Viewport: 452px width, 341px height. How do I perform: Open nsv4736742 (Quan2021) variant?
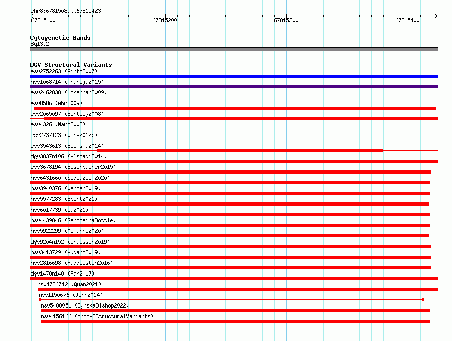pos(69,284)
